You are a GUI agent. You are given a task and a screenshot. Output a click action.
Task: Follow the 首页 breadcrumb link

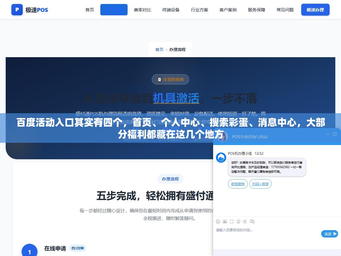pos(159,49)
